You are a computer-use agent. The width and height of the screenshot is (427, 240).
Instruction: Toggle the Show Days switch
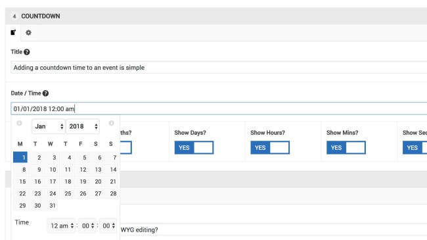tap(194, 147)
